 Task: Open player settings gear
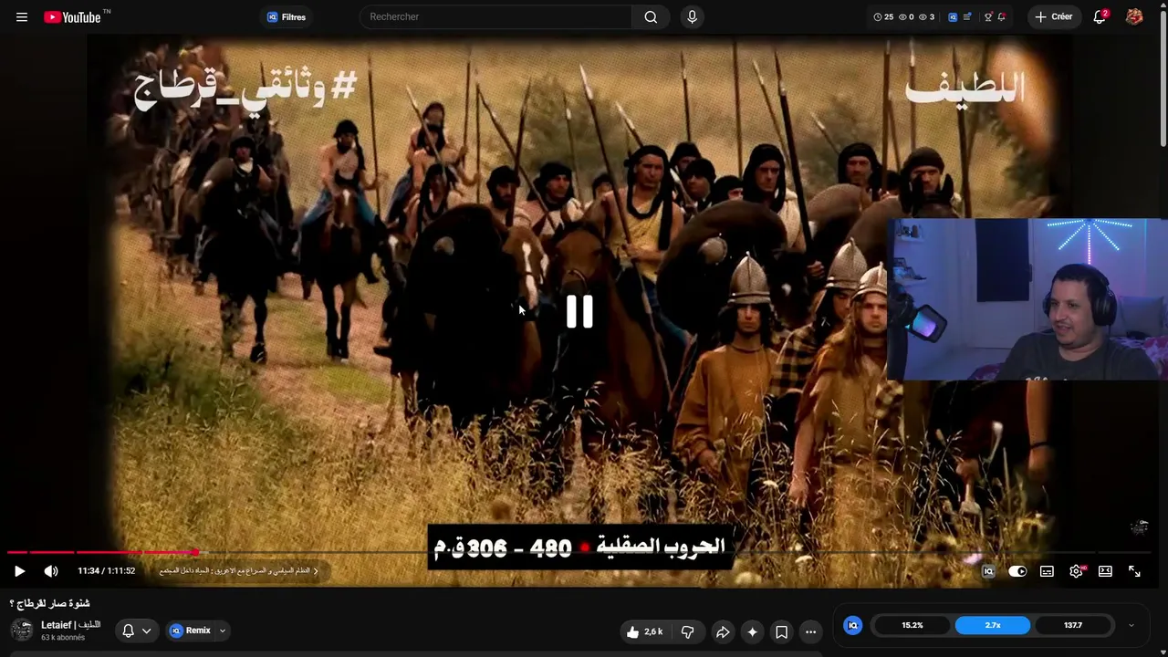tap(1076, 571)
